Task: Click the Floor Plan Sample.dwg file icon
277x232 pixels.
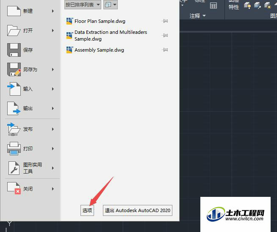Action: 69,21
